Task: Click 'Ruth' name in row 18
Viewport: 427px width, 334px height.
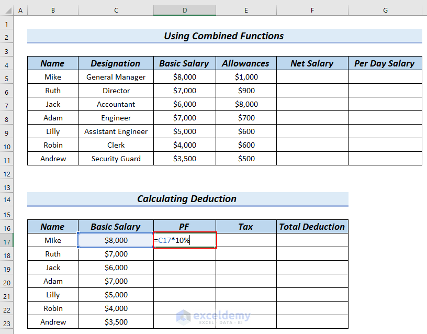Action: (53, 254)
